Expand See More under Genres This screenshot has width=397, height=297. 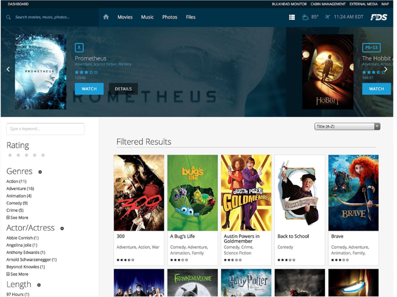pos(17,218)
